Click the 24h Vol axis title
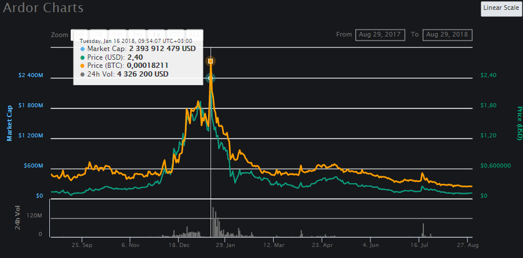Screen dimensions: 523x258 coord(19,217)
